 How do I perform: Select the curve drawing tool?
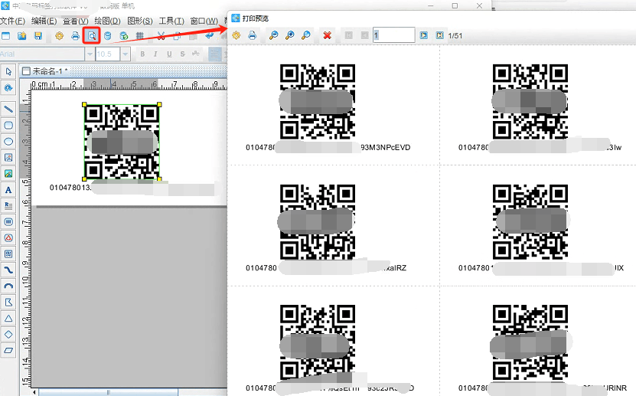[x=8, y=270]
